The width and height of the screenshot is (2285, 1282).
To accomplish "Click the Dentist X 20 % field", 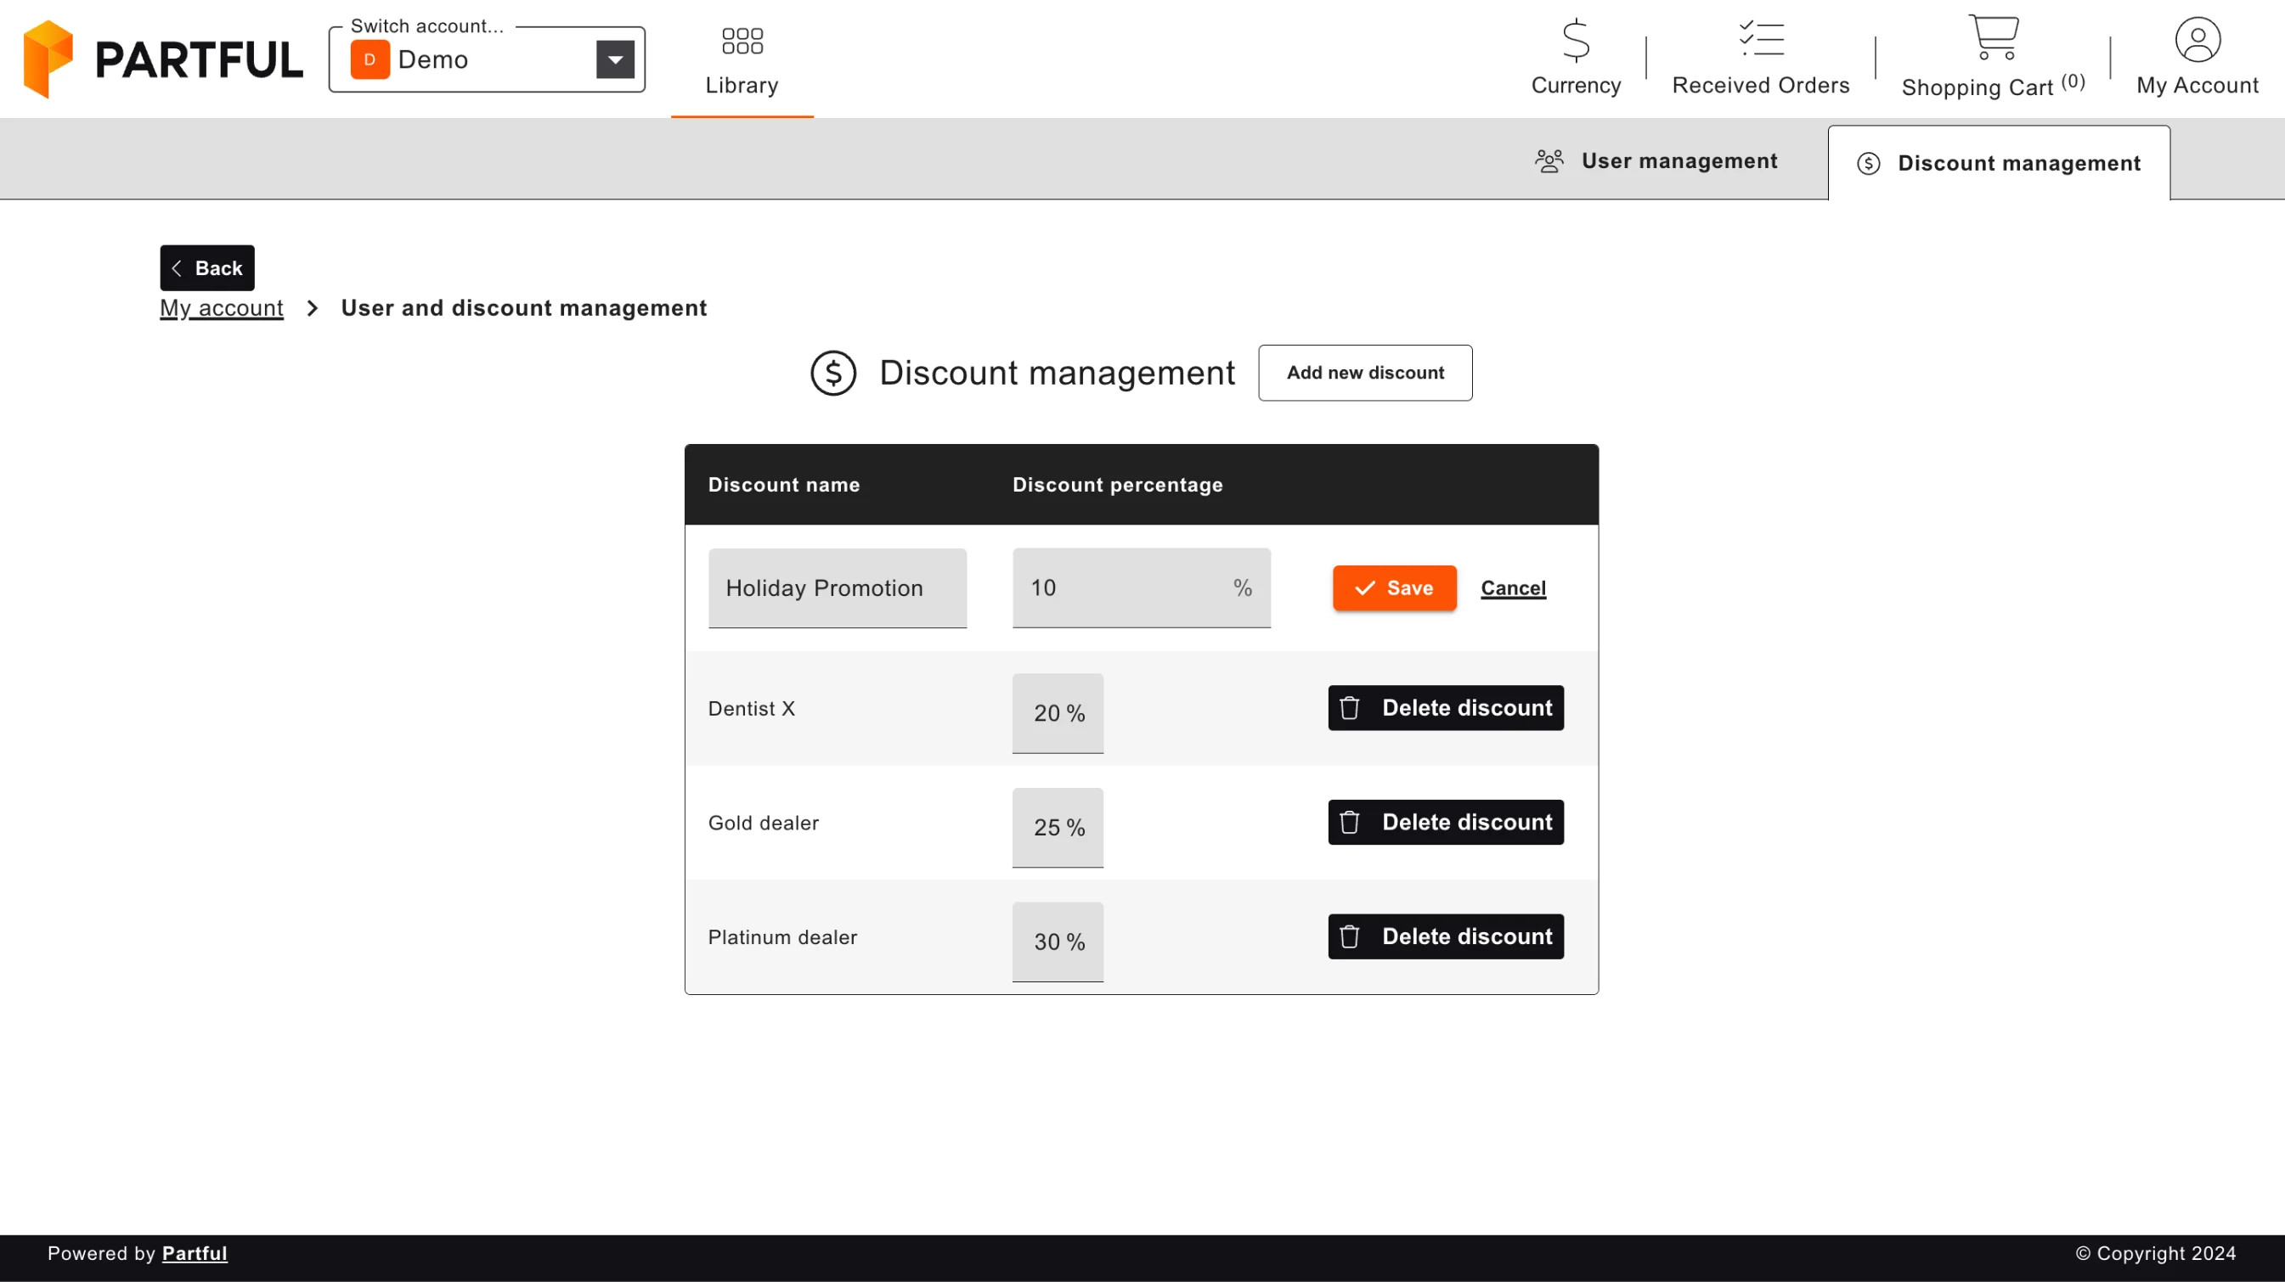I will coord(1058,713).
